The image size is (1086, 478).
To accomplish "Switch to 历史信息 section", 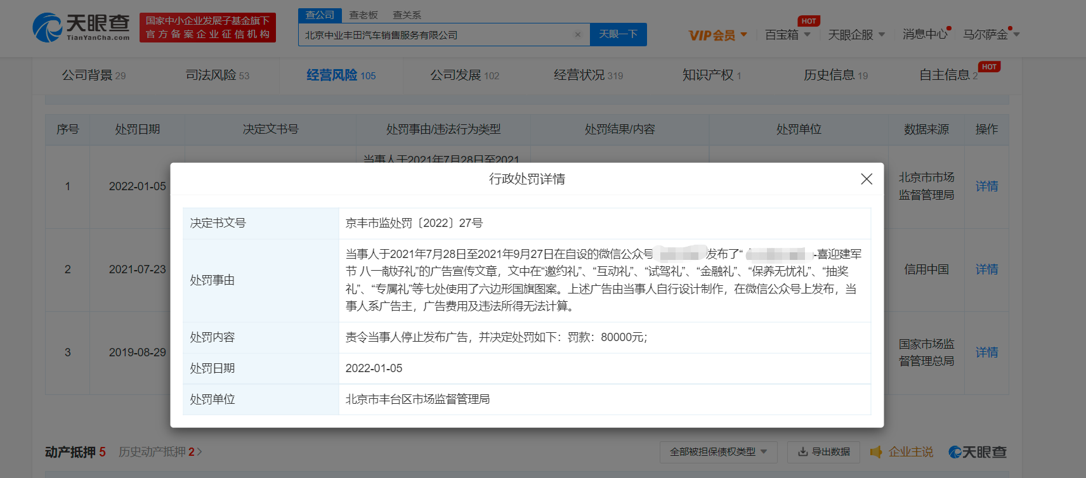I will coord(835,75).
